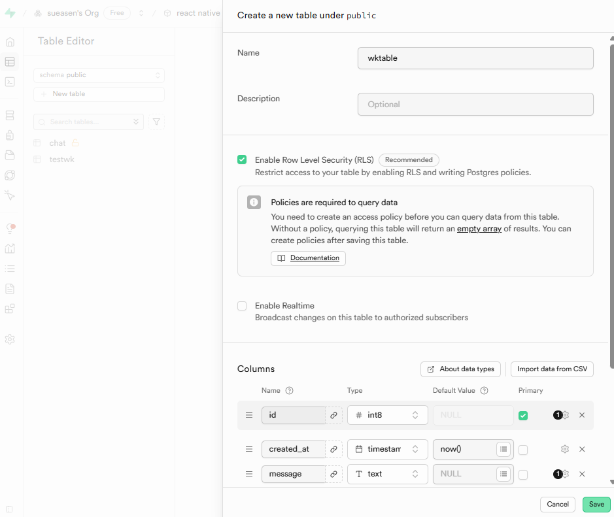
Task: Click react native project breadcrumb
Action: coord(198,13)
